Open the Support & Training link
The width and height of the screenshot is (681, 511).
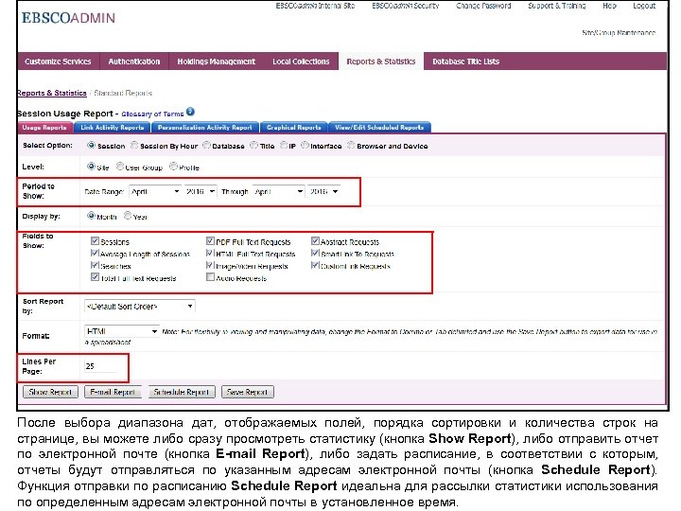(557, 6)
